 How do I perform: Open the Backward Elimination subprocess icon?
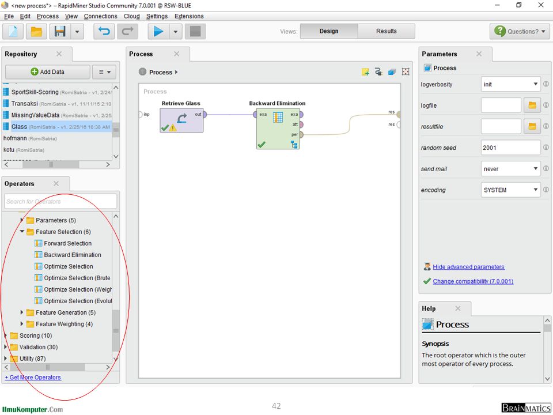pyautogui.click(x=294, y=144)
